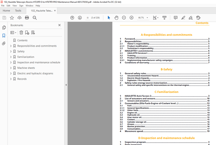This screenshot has height=145, width=216.
Task: Go to previous page arrow
Action: coord(72,18)
